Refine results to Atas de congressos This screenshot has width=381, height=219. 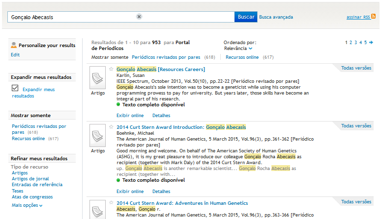pyautogui.click(x=32, y=197)
